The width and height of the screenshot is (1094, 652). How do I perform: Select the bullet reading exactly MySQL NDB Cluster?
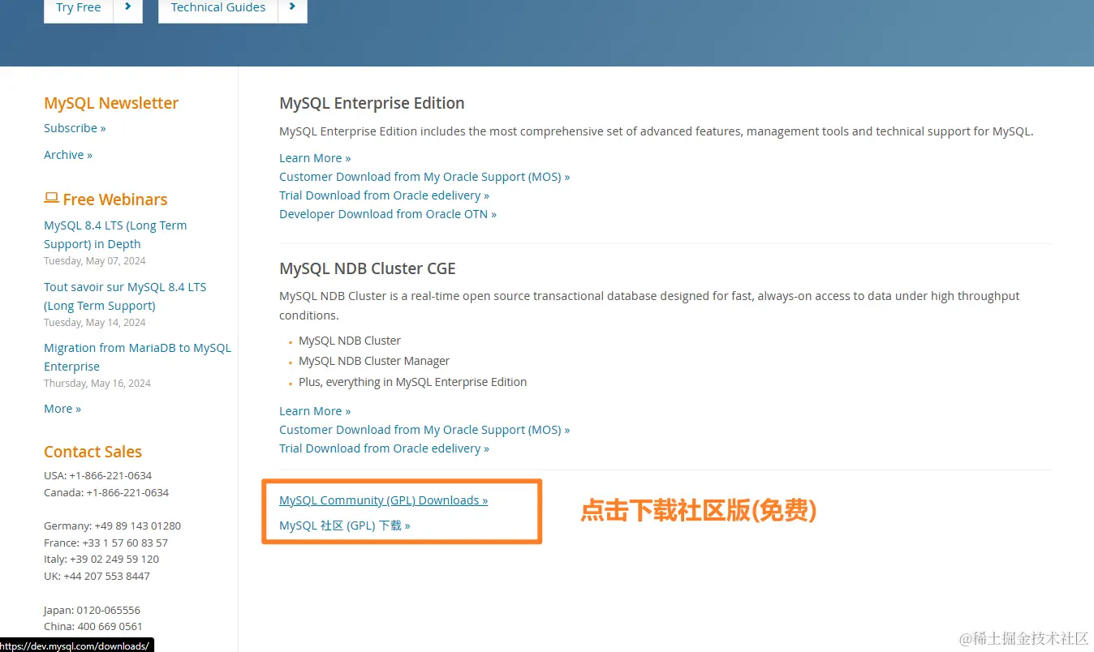350,341
